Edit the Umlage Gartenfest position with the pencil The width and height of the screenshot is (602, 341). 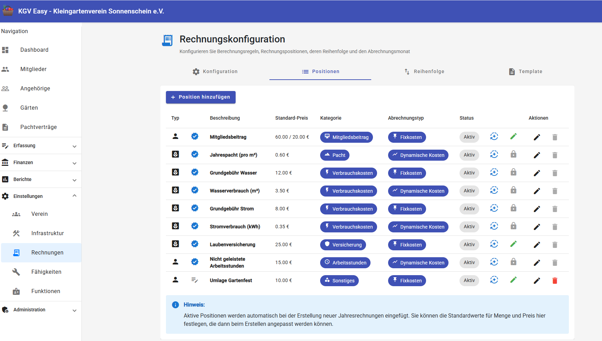coord(537,281)
